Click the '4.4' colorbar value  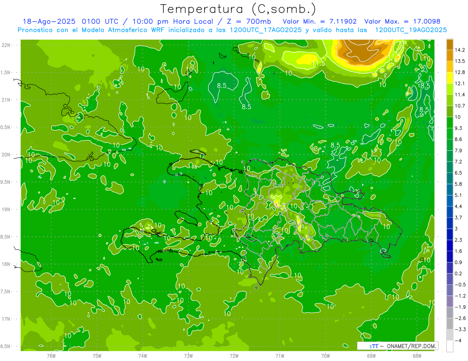coord(459,206)
